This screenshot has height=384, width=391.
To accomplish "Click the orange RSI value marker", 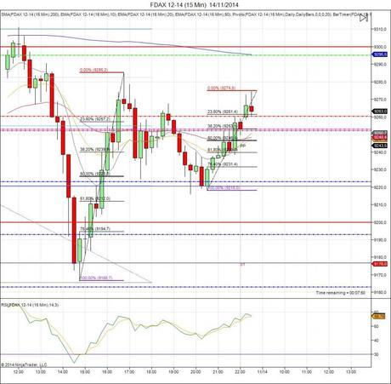I will click(379, 317).
